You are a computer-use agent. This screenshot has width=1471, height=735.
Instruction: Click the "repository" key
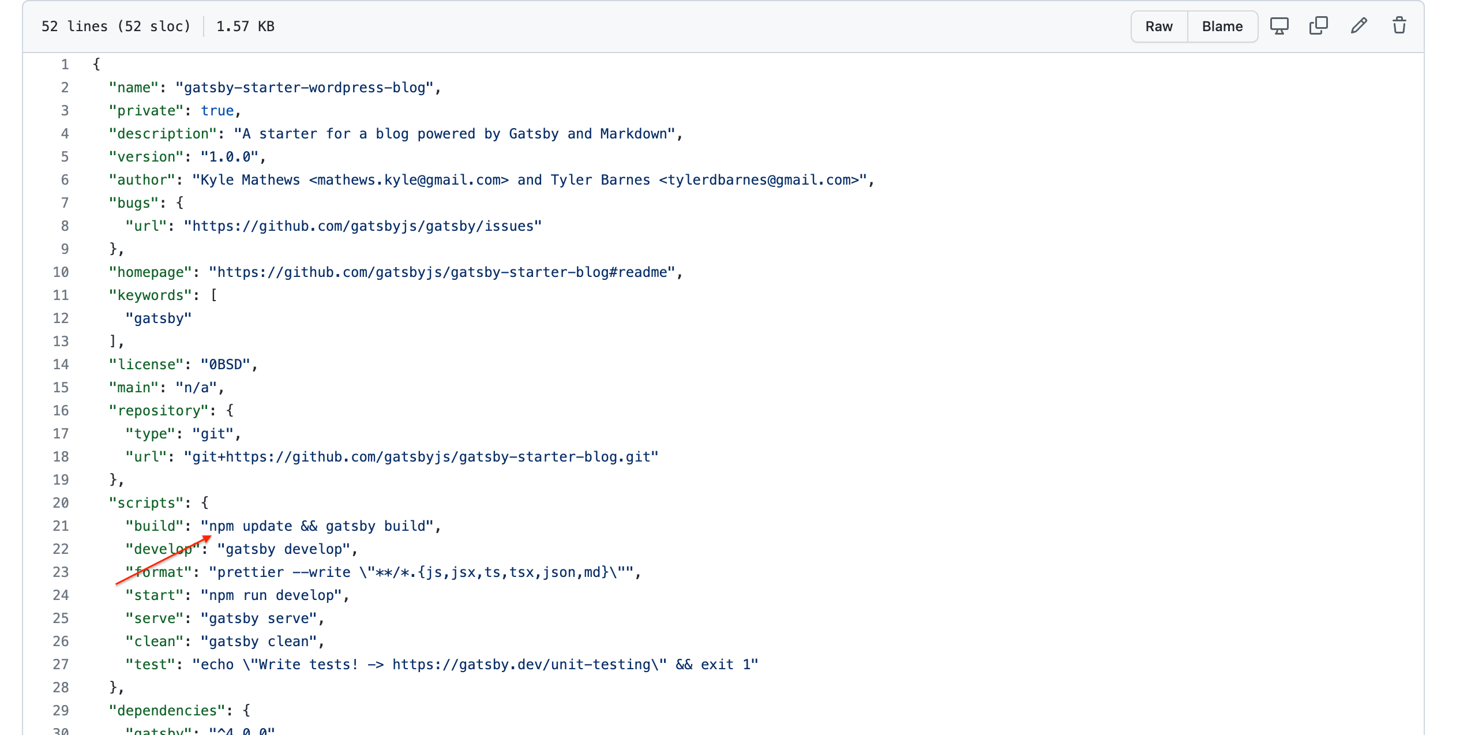click(159, 411)
